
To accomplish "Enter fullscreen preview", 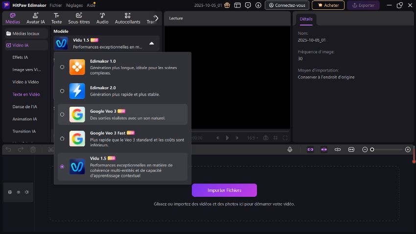I will pos(285,138).
